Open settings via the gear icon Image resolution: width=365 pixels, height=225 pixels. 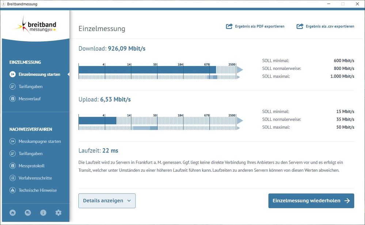(58, 213)
